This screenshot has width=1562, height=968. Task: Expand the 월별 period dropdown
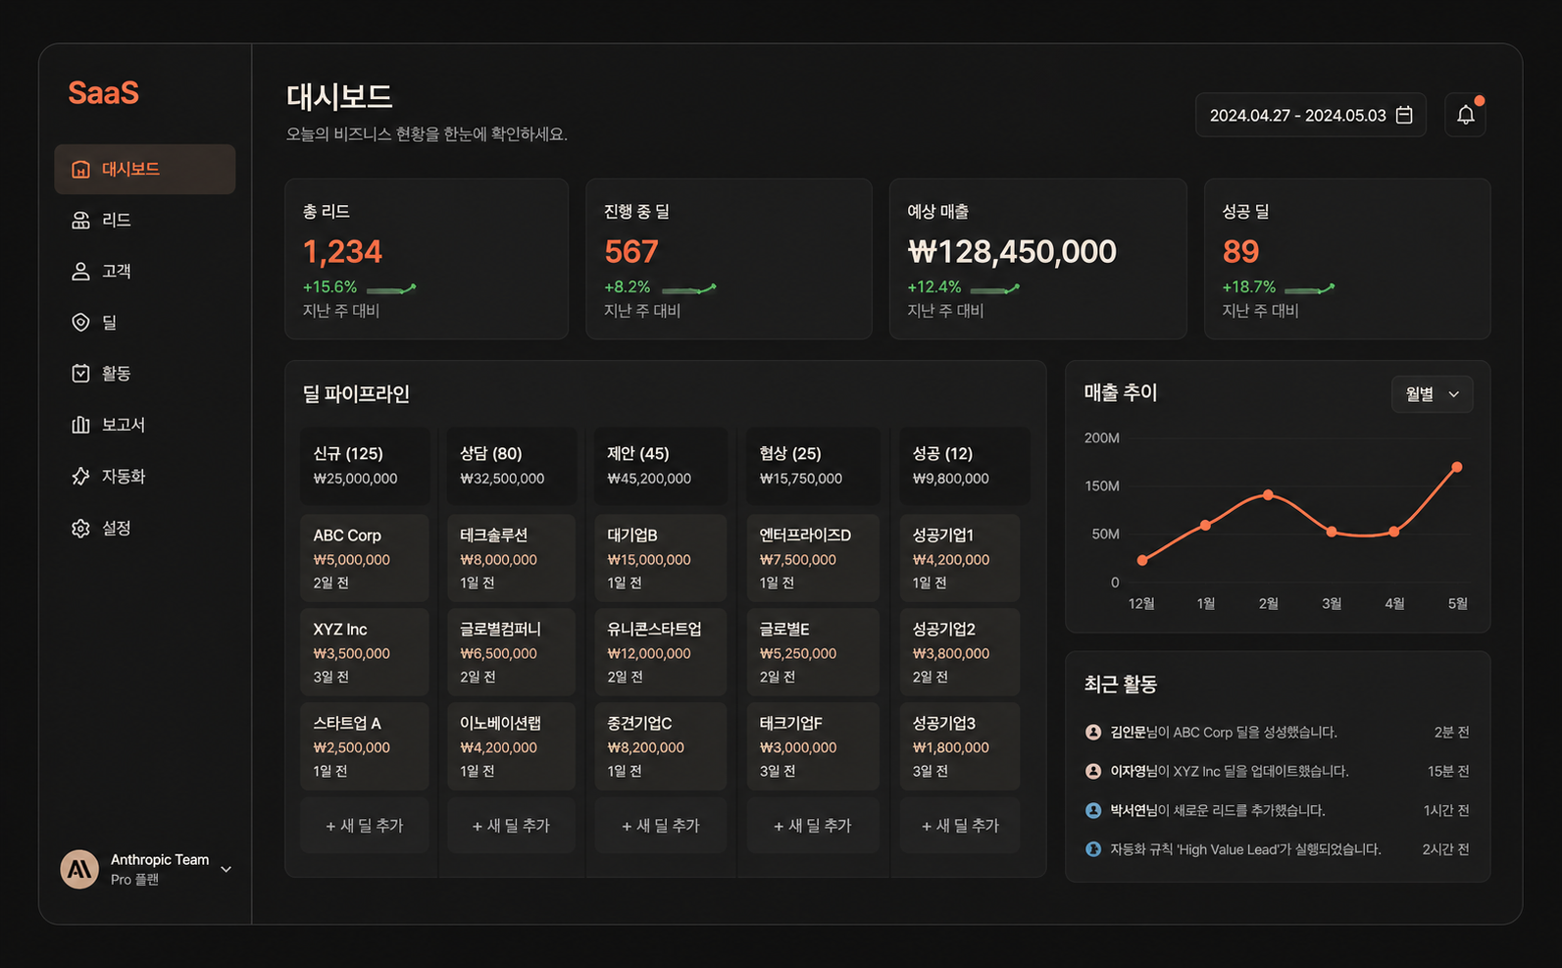pyautogui.click(x=1432, y=394)
